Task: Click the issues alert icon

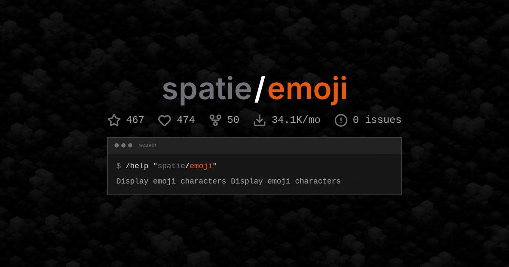Action: (341, 120)
